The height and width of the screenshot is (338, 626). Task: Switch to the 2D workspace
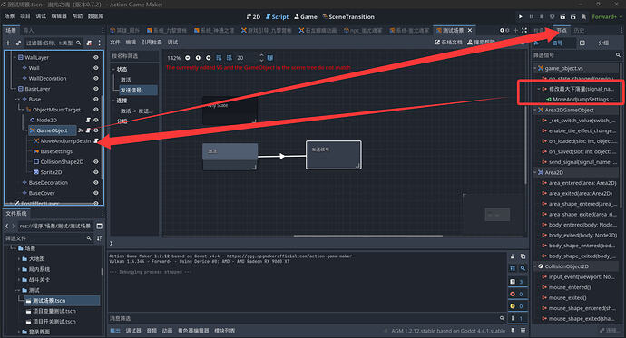tap(253, 16)
